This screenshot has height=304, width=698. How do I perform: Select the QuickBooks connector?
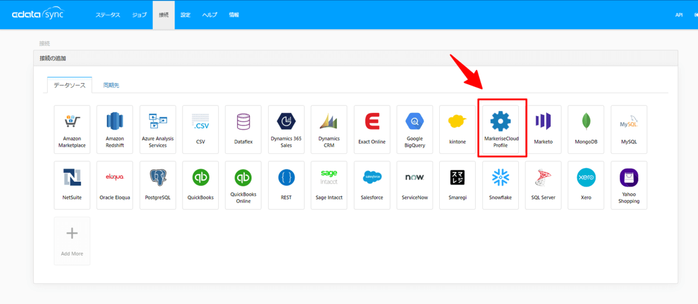tap(201, 185)
